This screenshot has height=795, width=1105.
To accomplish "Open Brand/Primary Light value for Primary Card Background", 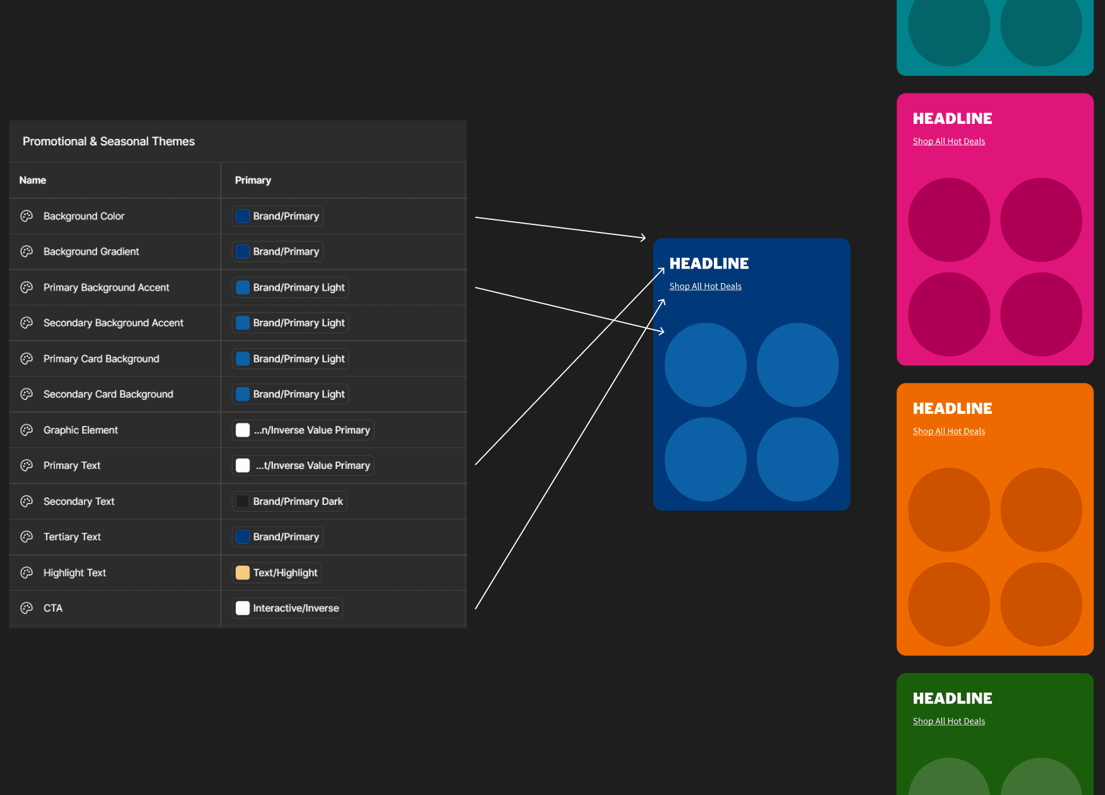I will pos(291,359).
